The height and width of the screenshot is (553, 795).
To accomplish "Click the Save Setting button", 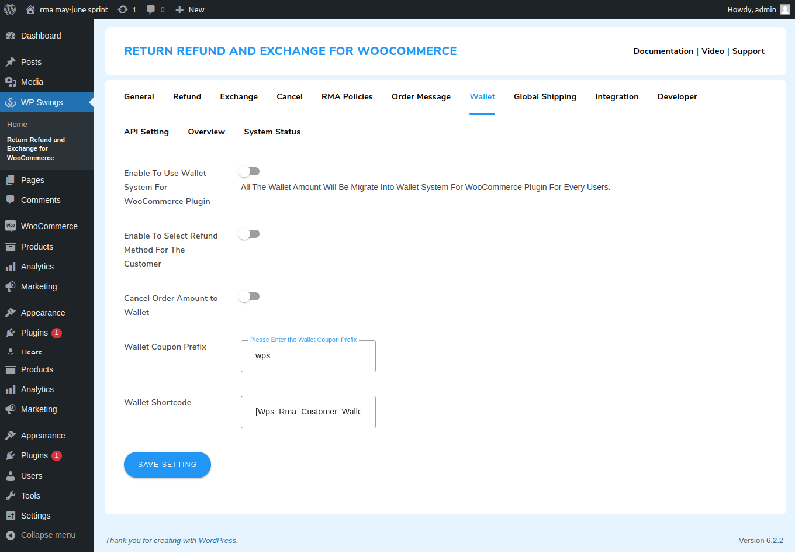I will (x=167, y=465).
